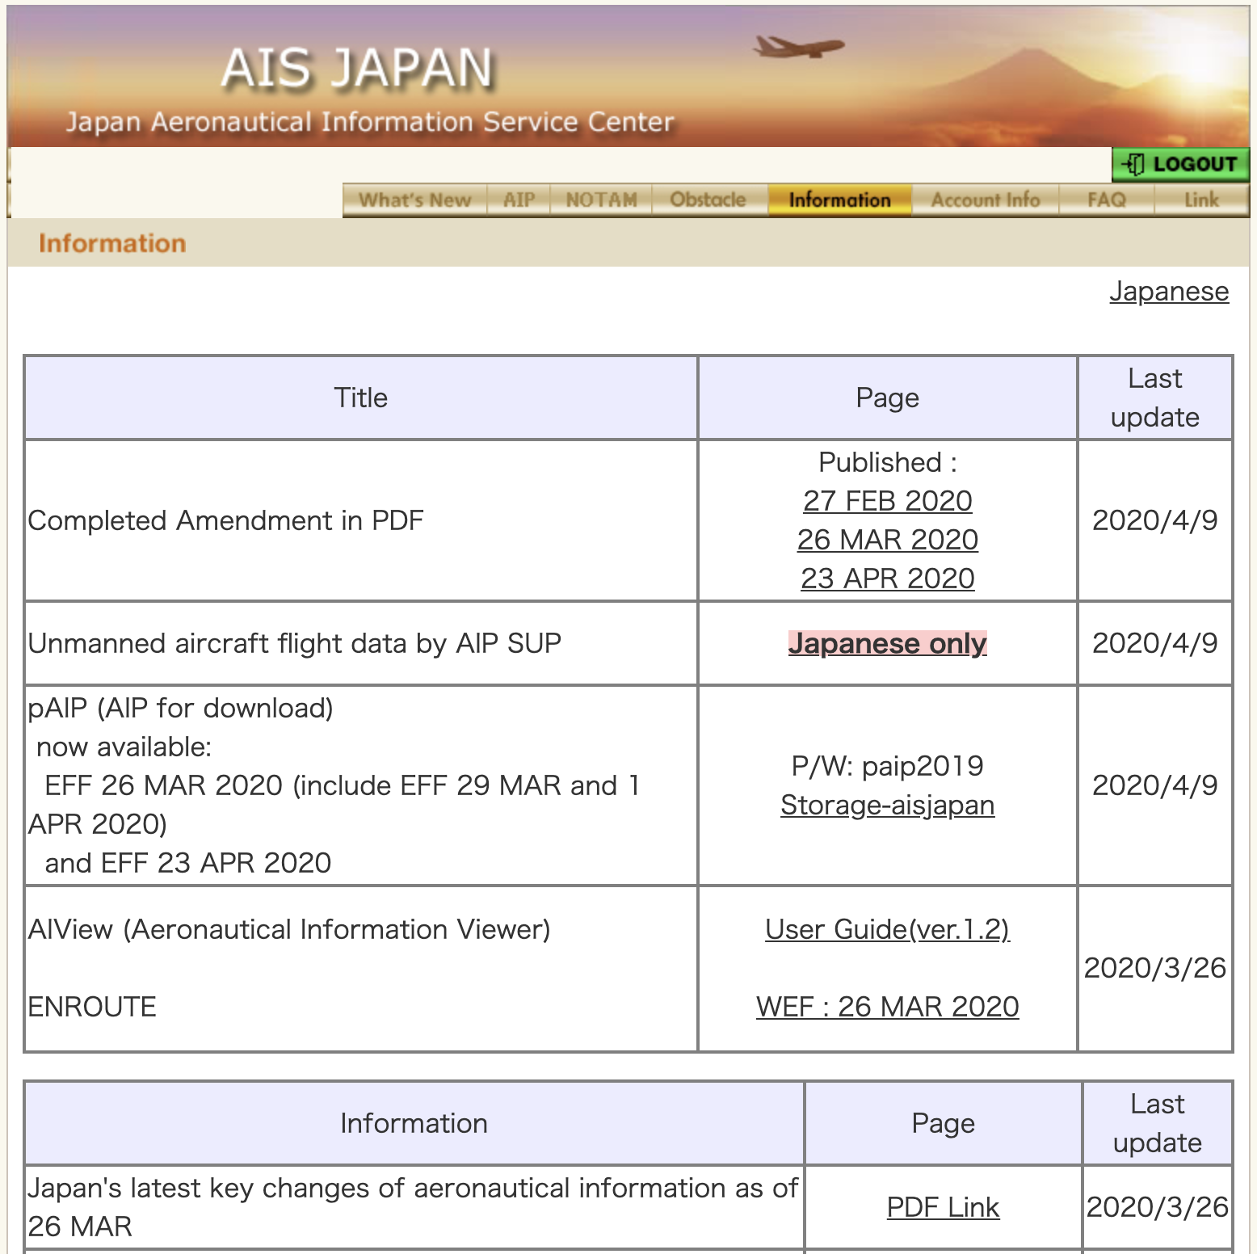The height and width of the screenshot is (1254, 1257).
Task: Click the green LOGOUT button
Action: (1180, 164)
